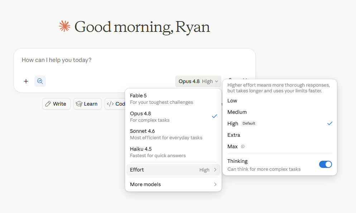Screen dimensions: 356x213
Task: Click the graduation cap Learn icon
Action: pyautogui.click(x=79, y=104)
